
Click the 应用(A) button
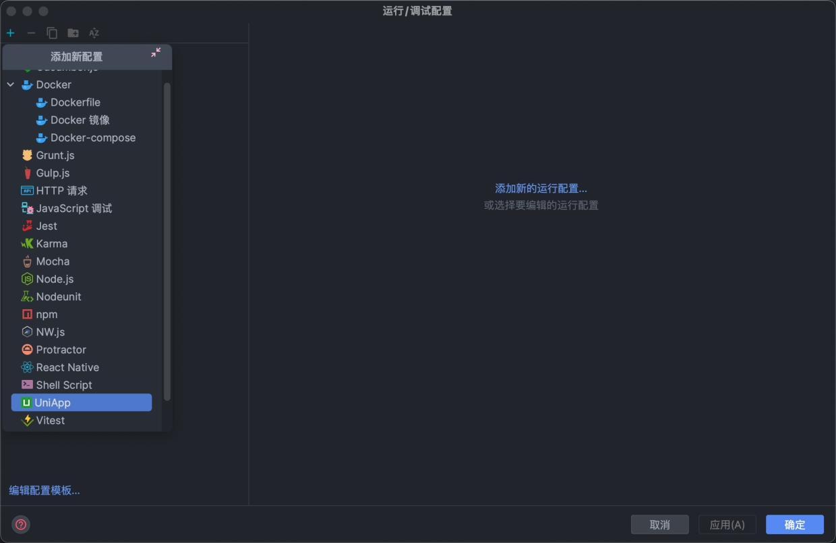click(727, 525)
